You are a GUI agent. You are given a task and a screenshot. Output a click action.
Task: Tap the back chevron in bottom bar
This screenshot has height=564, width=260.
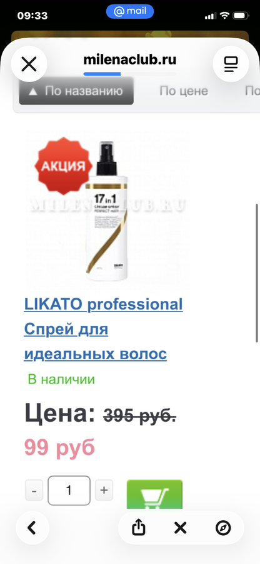(32, 528)
